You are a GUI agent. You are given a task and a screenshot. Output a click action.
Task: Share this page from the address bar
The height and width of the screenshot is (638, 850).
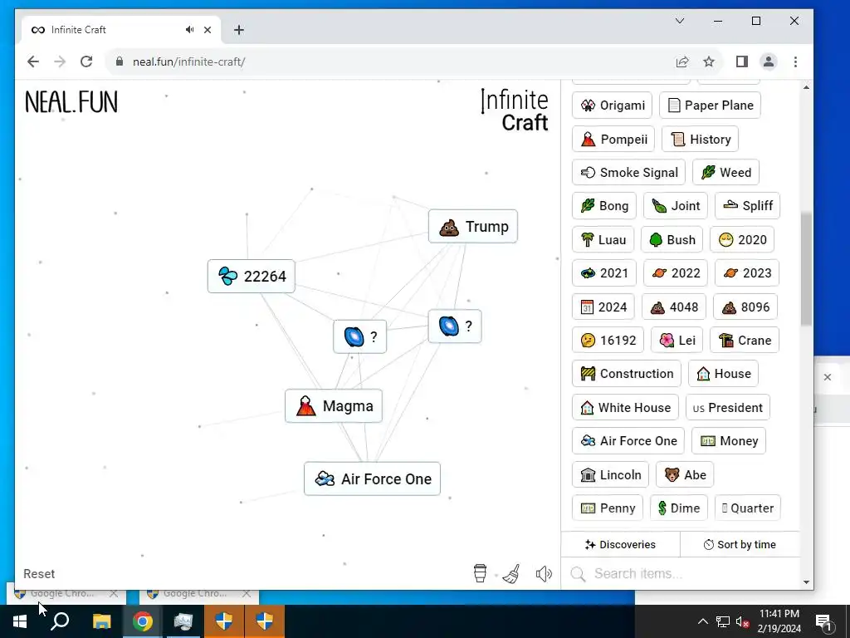682,61
